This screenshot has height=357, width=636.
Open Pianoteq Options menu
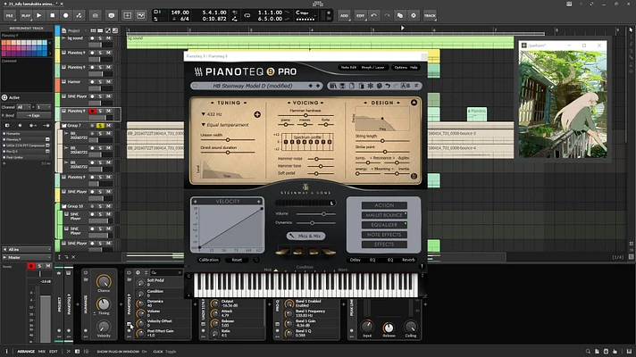point(400,67)
